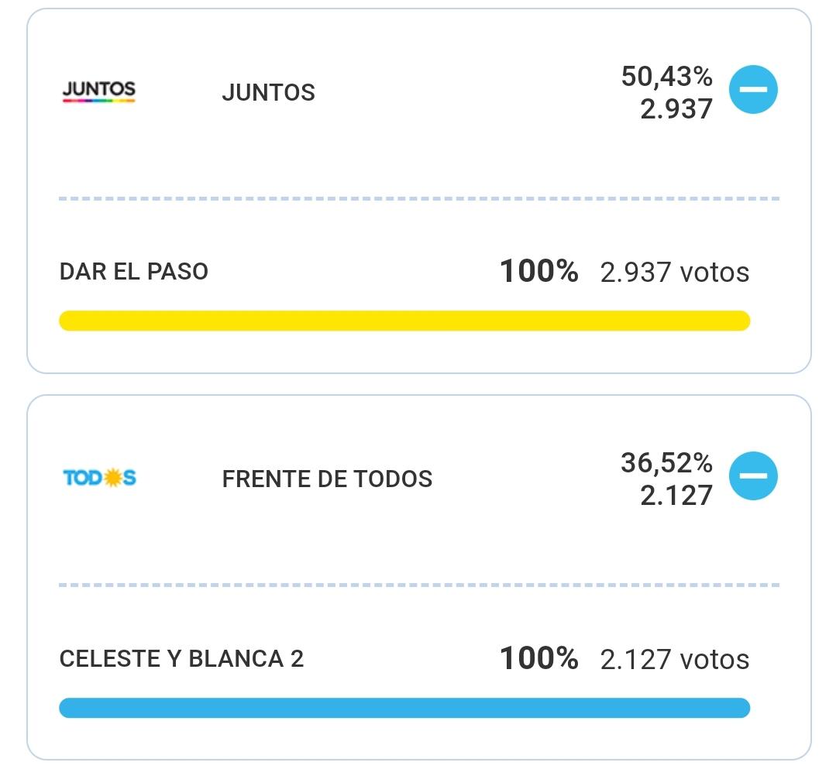Image resolution: width=836 pixels, height=769 pixels.
Task: Click the 2.127 votos count
Action: click(x=674, y=660)
